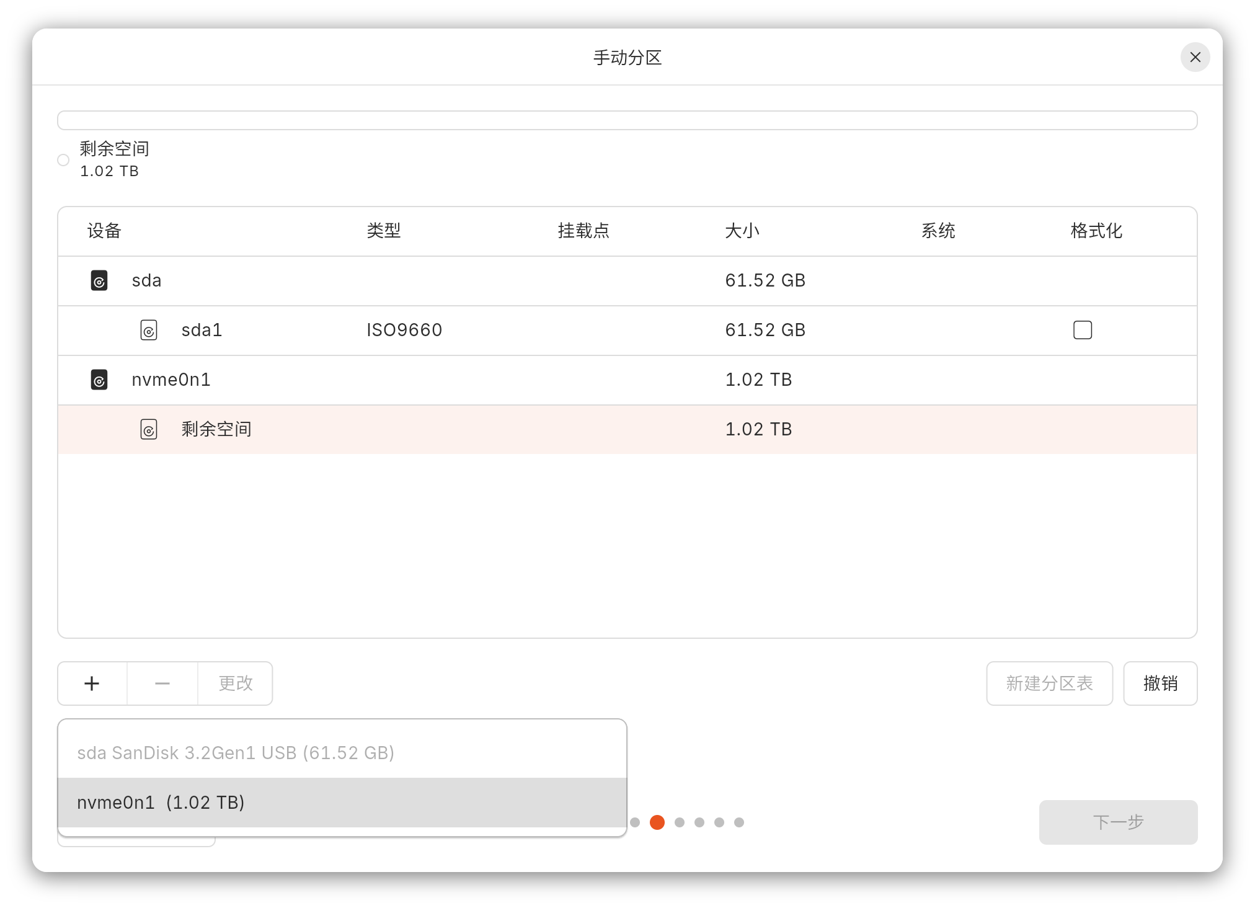
Task: Click the 类型 column header
Action: 384,231
